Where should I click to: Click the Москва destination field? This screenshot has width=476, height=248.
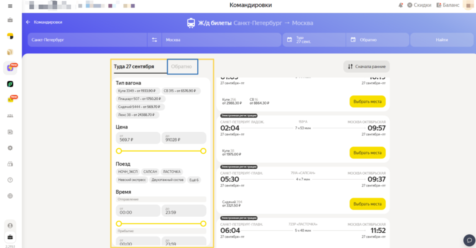pos(222,40)
